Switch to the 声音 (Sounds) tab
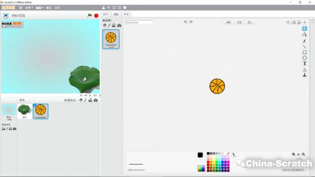Viewport: 315px width, 177px height. point(126,14)
